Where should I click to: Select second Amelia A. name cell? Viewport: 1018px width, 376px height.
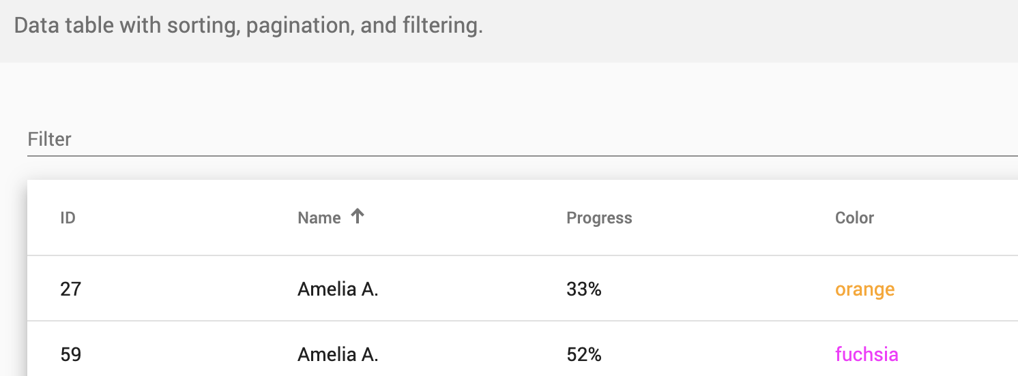338,354
